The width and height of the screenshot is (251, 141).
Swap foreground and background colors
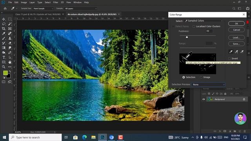(10, 71)
